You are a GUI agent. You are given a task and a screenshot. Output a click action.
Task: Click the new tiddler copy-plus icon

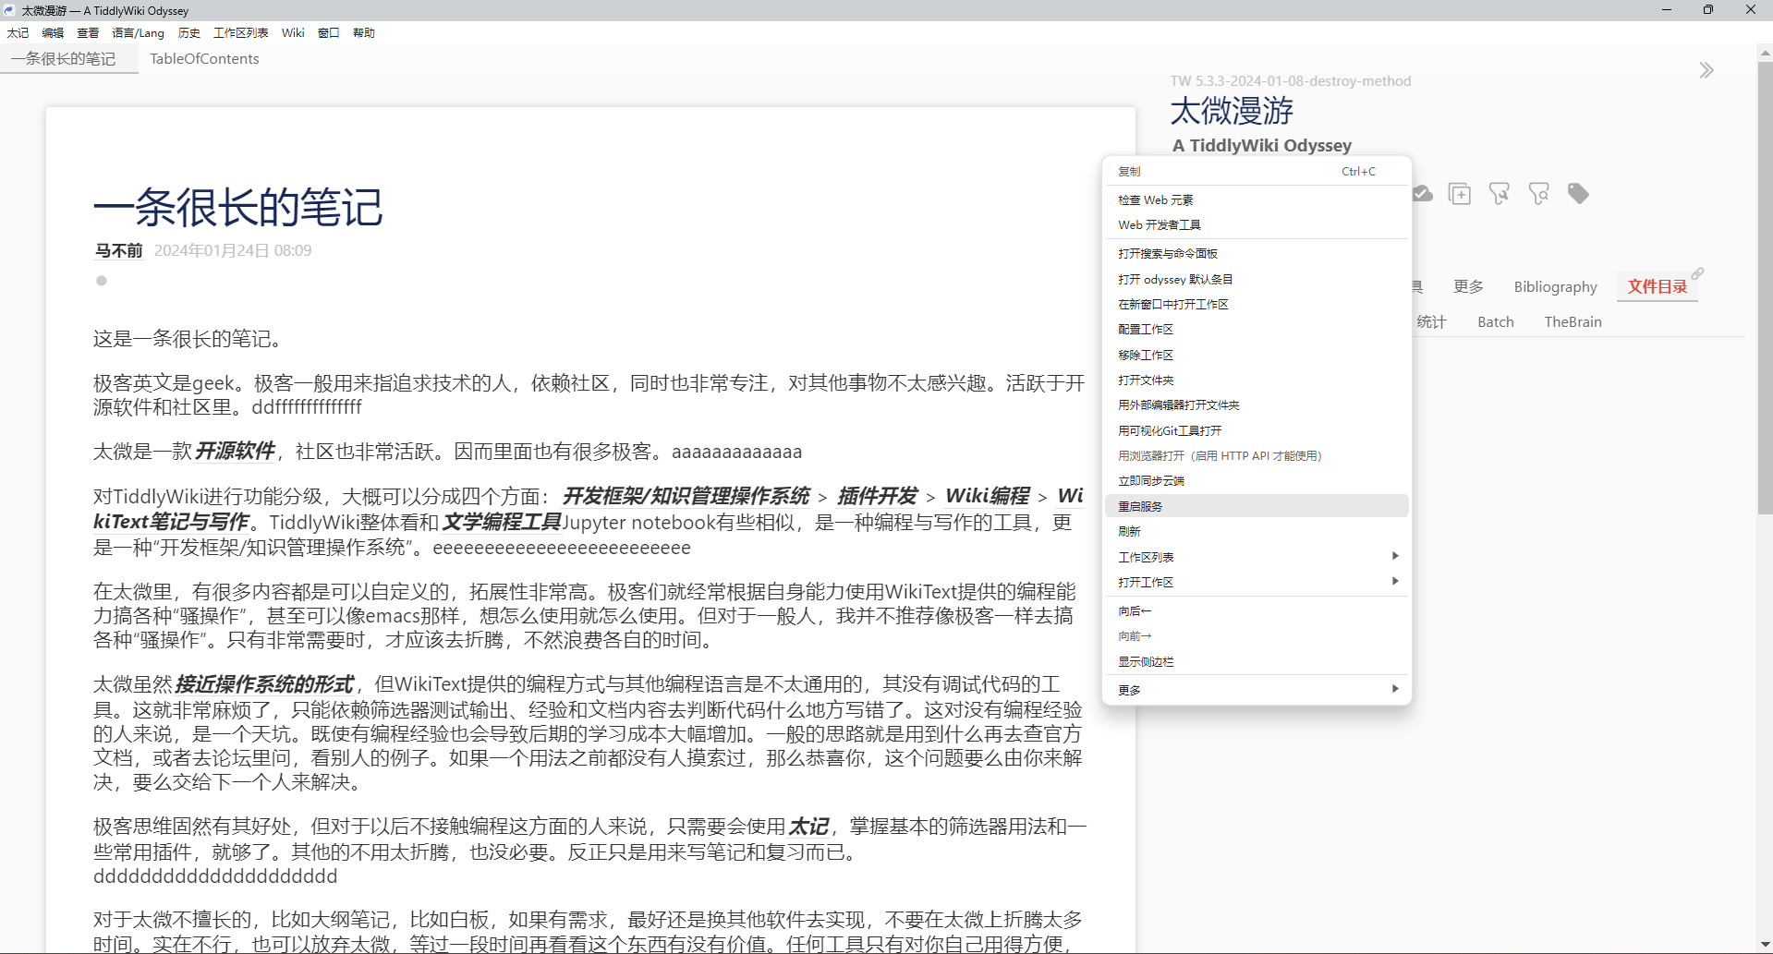tap(1460, 194)
